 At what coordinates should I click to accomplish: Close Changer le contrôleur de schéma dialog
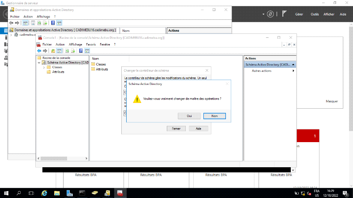tap(207, 70)
